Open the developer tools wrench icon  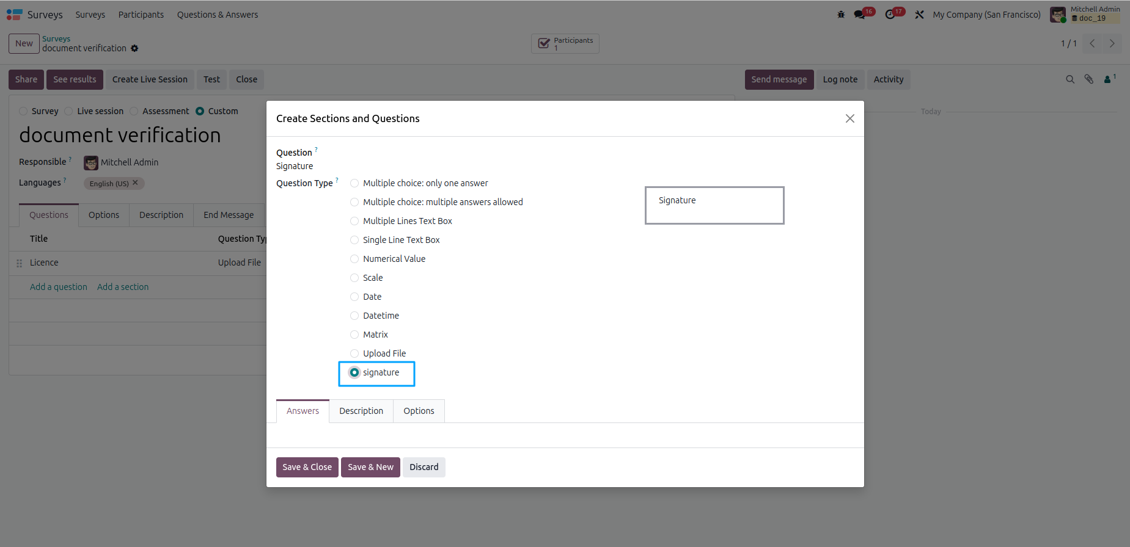tap(919, 15)
